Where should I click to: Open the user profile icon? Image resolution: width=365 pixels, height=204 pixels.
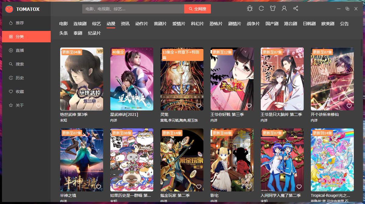pyautogui.click(x=284, y=9)
